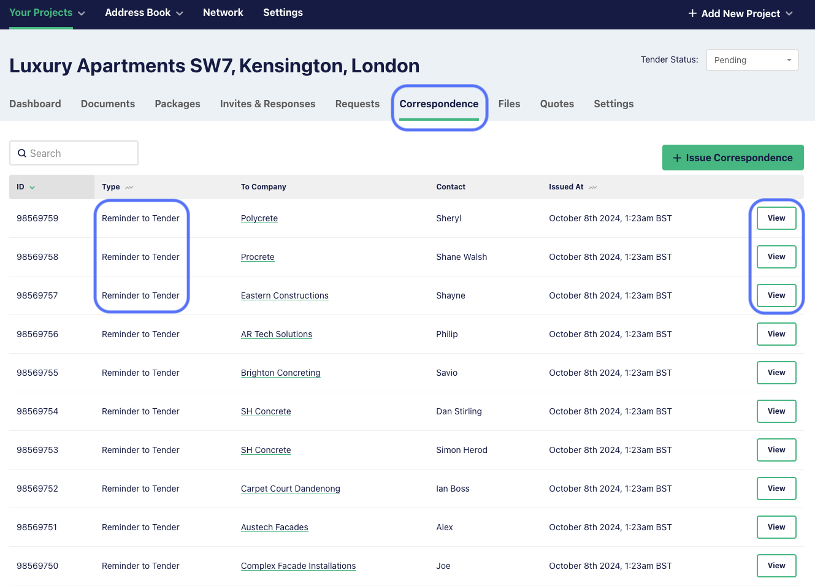Switch to the Invites & Responses tab
Screen dimensions: 815x586
coord(268,104)
